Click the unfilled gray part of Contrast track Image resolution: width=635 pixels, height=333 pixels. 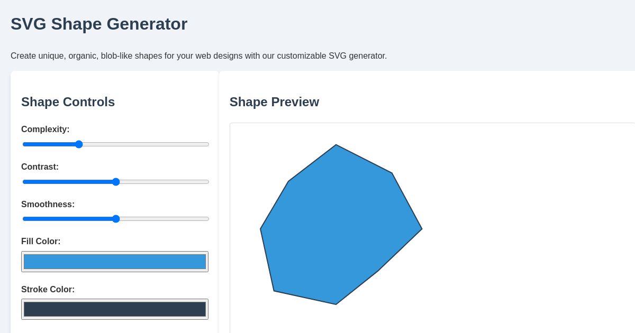click(164, 182)
